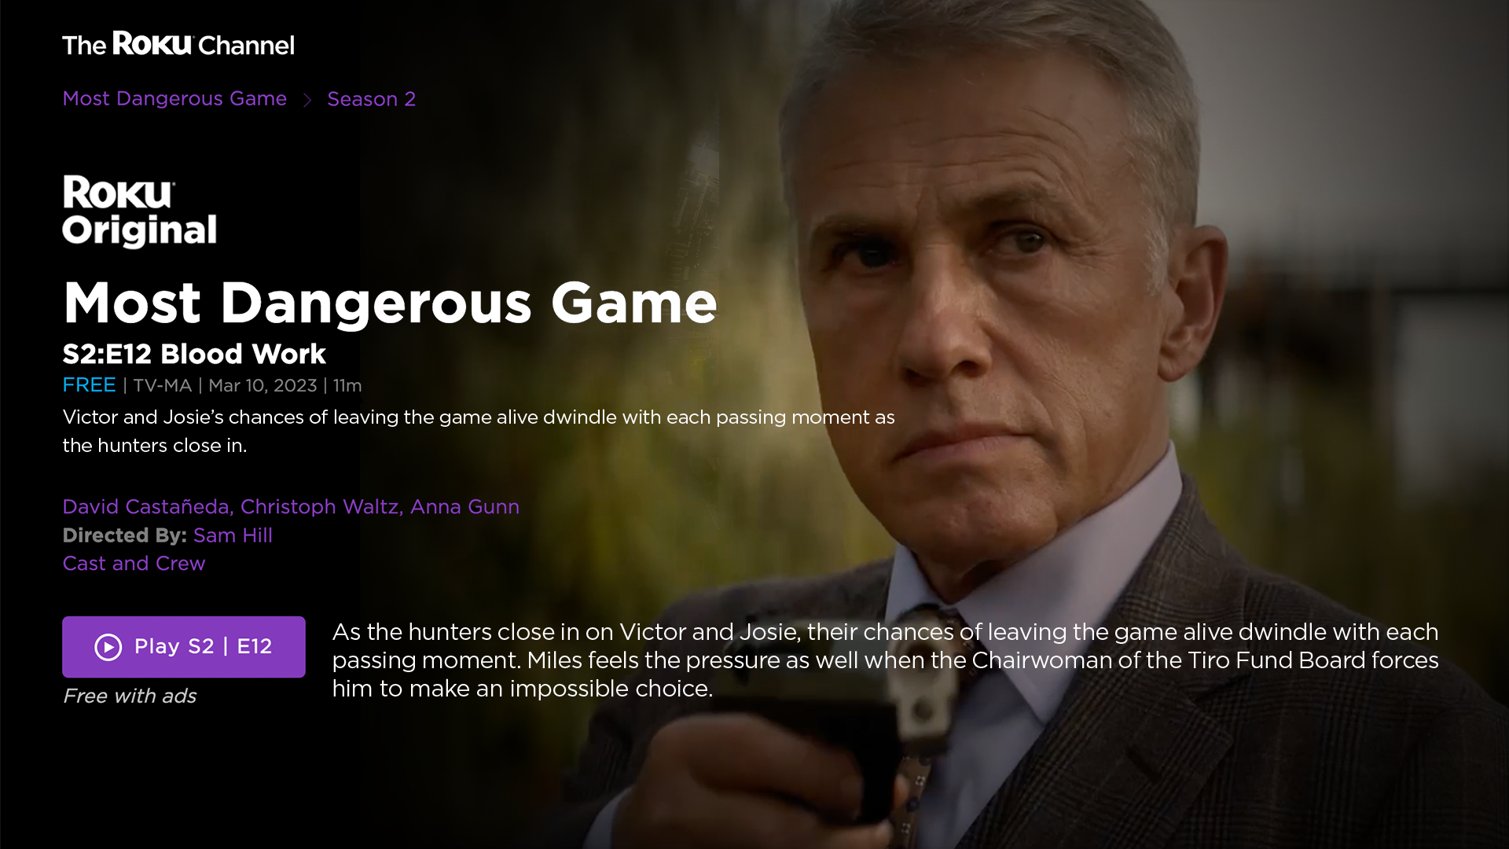Open David Castañeda's actor page
This screenshot has height=849, width=1509.
(146, 506)
